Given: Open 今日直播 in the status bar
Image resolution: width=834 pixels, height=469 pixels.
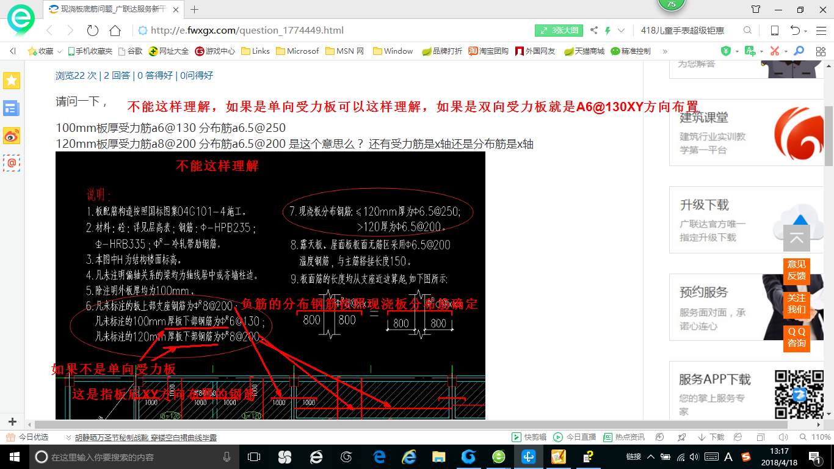Looking at the screenshot, I should [x=575, y=437].
